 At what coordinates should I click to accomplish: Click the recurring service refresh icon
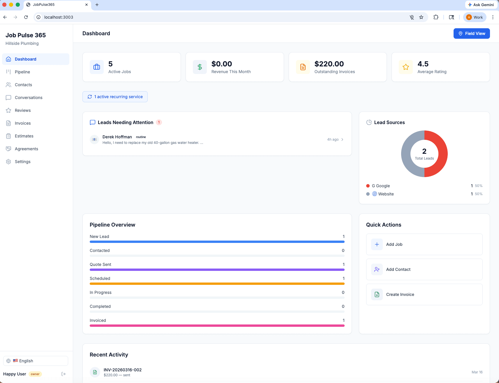[x=90, y=96]
